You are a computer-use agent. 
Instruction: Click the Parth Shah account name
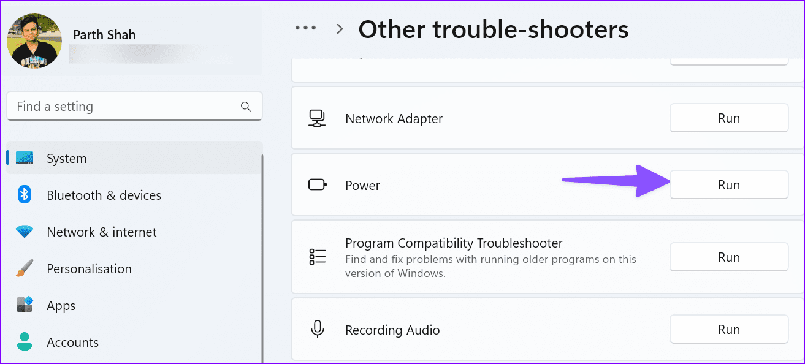point(104,34)
